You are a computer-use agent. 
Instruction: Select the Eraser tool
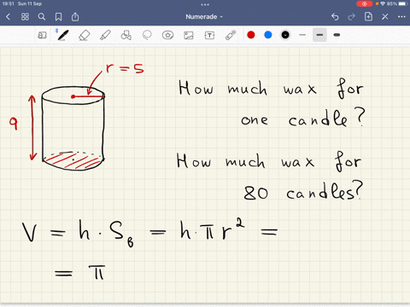click(84, 35)
